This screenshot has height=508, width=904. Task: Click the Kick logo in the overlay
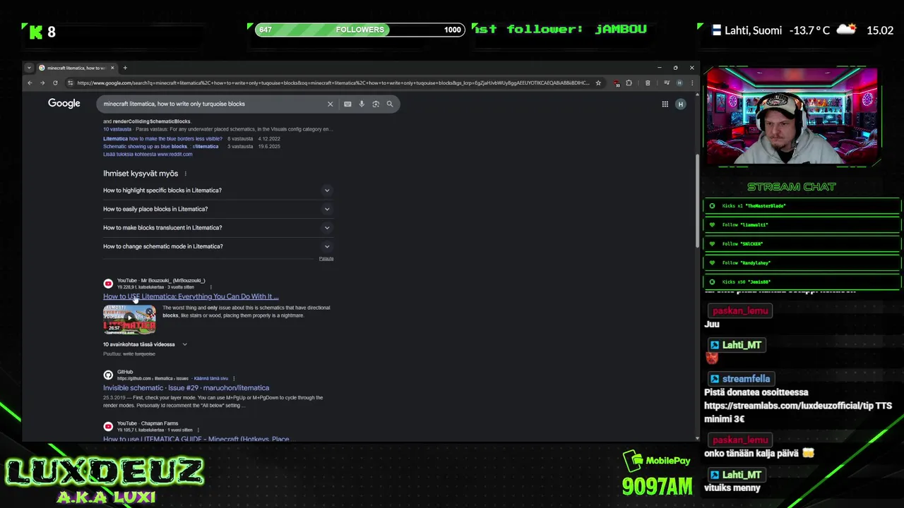click(36, 31)
